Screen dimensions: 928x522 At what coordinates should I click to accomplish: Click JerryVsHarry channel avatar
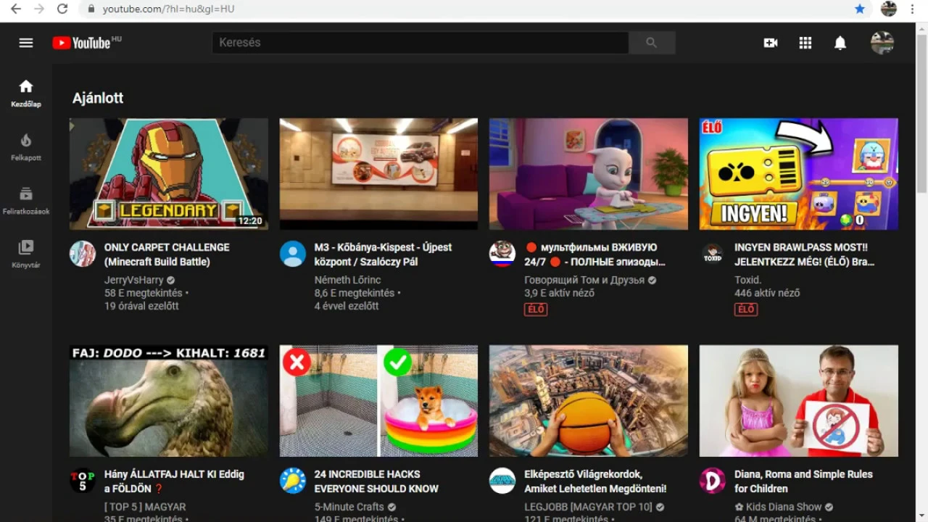(83, 254)
